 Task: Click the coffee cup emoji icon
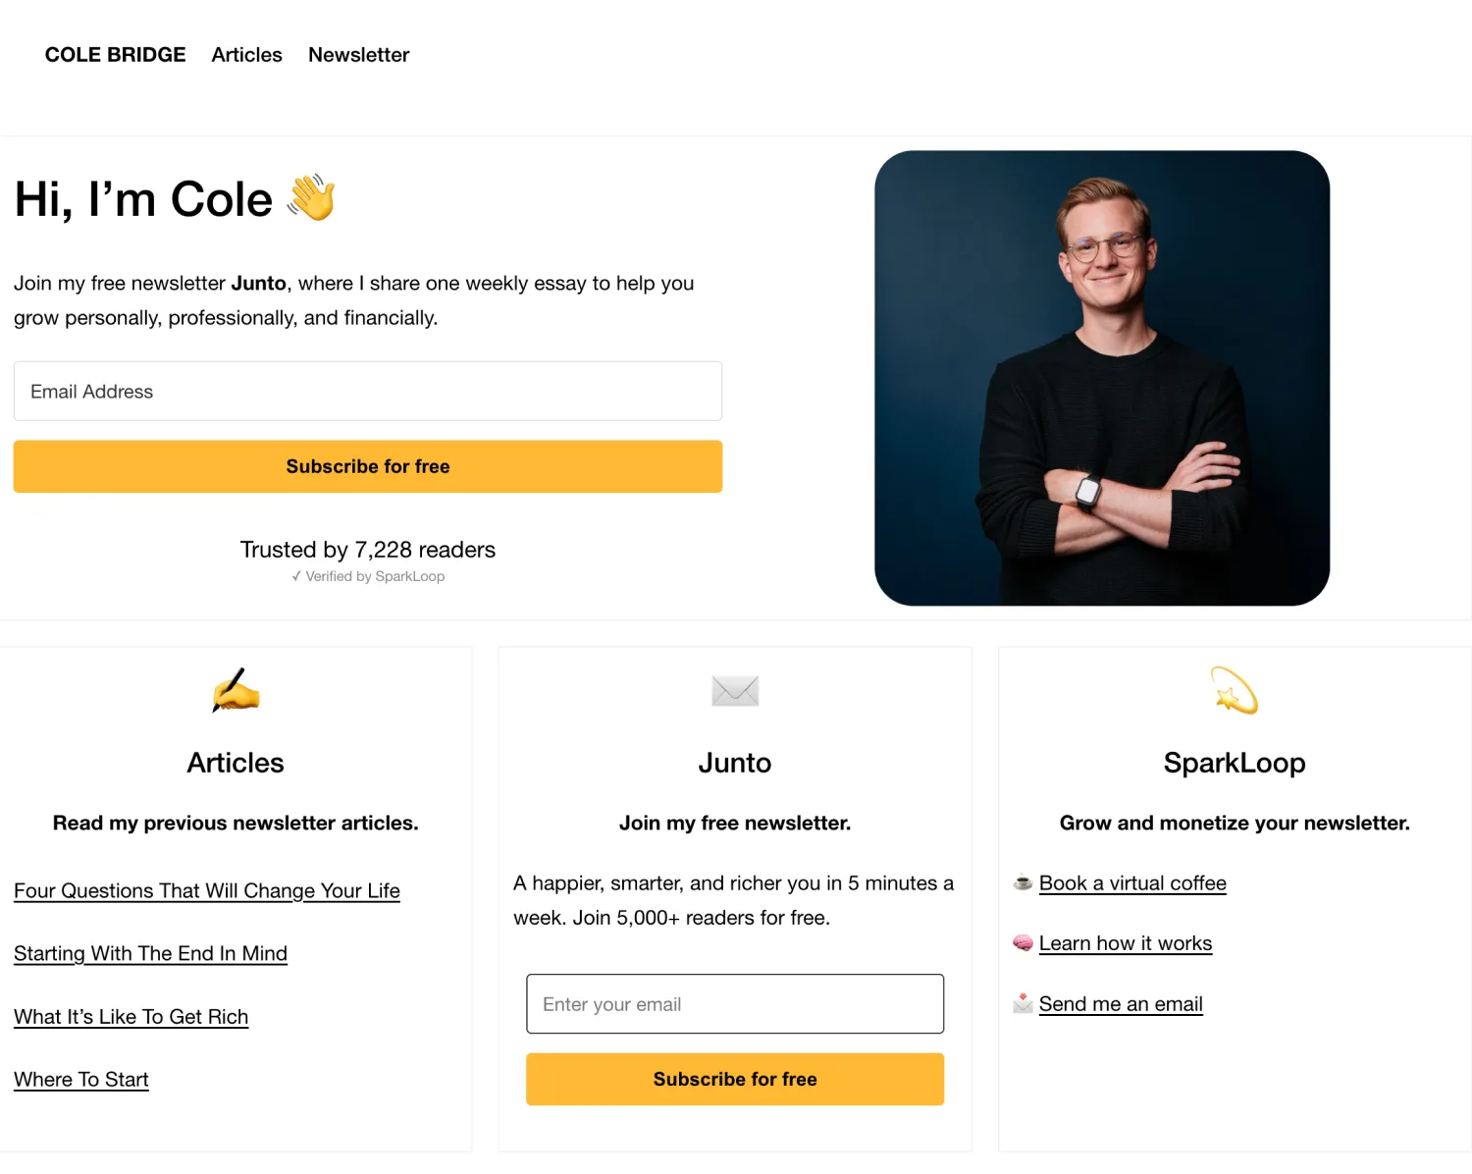(1023, 882)
